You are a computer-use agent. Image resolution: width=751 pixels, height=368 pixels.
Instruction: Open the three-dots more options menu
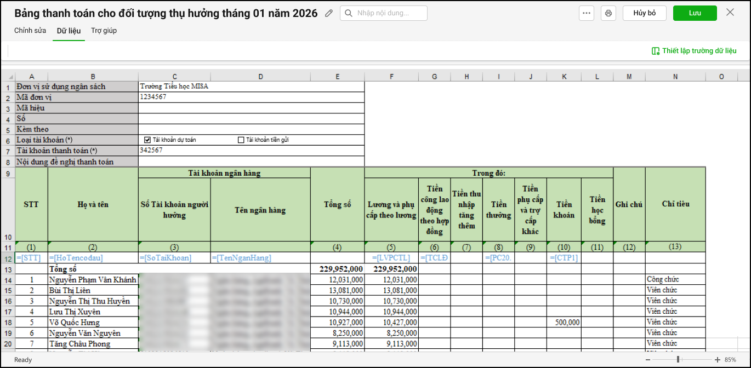[x=587, y=14]
